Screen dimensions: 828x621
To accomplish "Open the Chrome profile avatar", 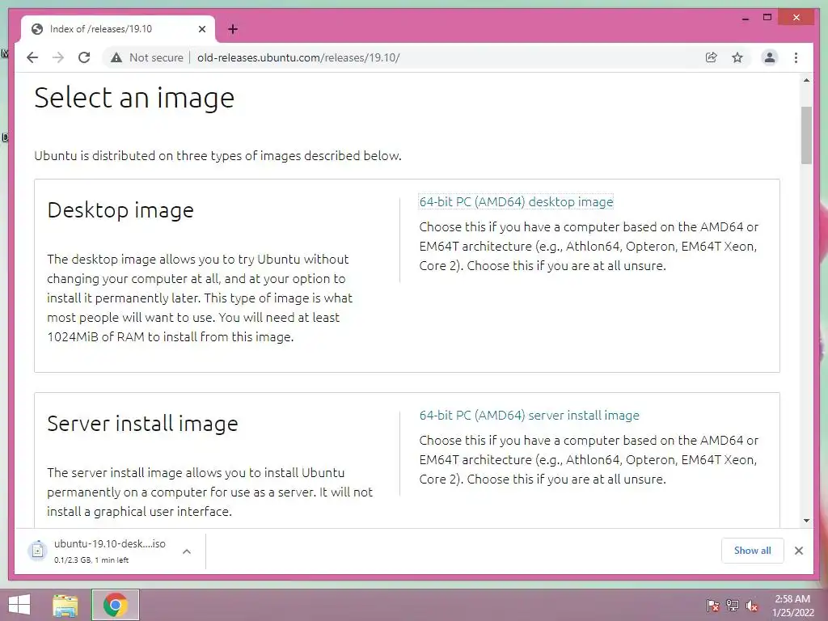I will click(x=770, y=57).
